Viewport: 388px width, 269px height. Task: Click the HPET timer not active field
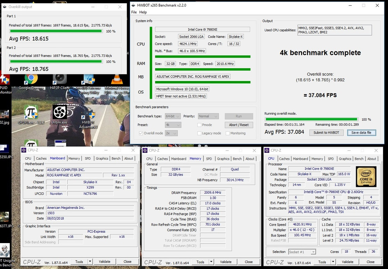tap(181, 96)
